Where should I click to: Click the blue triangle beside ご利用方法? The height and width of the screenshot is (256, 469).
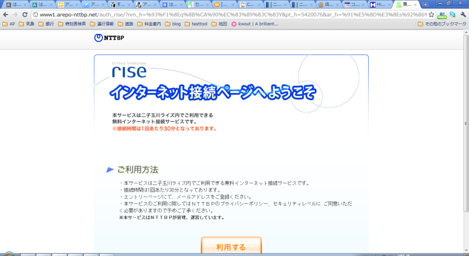click(x=110, y=170)
